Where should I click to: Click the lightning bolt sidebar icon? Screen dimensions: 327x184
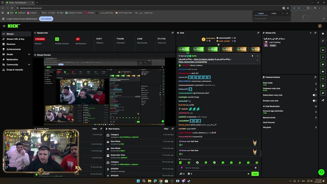point(323,57)
